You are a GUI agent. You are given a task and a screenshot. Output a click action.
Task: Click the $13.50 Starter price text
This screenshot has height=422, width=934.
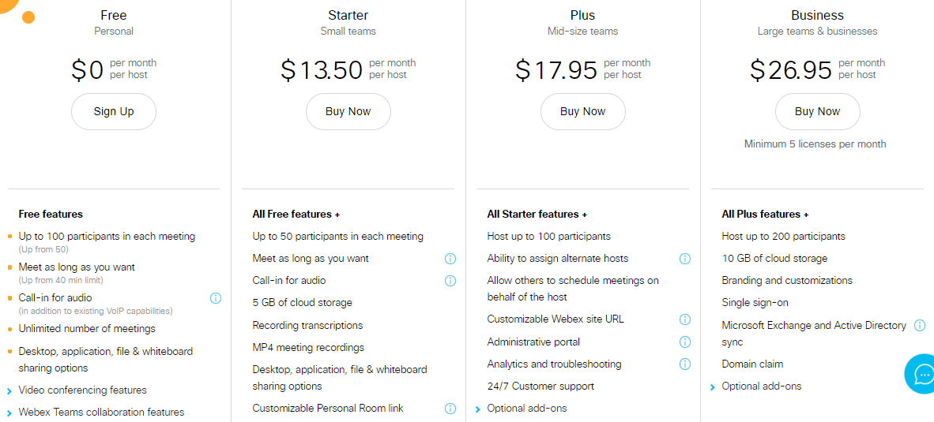point(322,69)
